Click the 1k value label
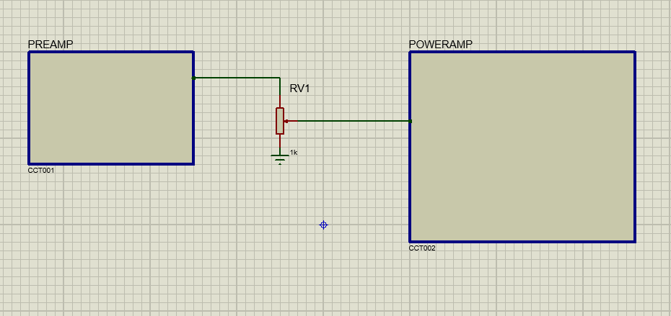This screenshot has height=316, width=671. (294, 152)
